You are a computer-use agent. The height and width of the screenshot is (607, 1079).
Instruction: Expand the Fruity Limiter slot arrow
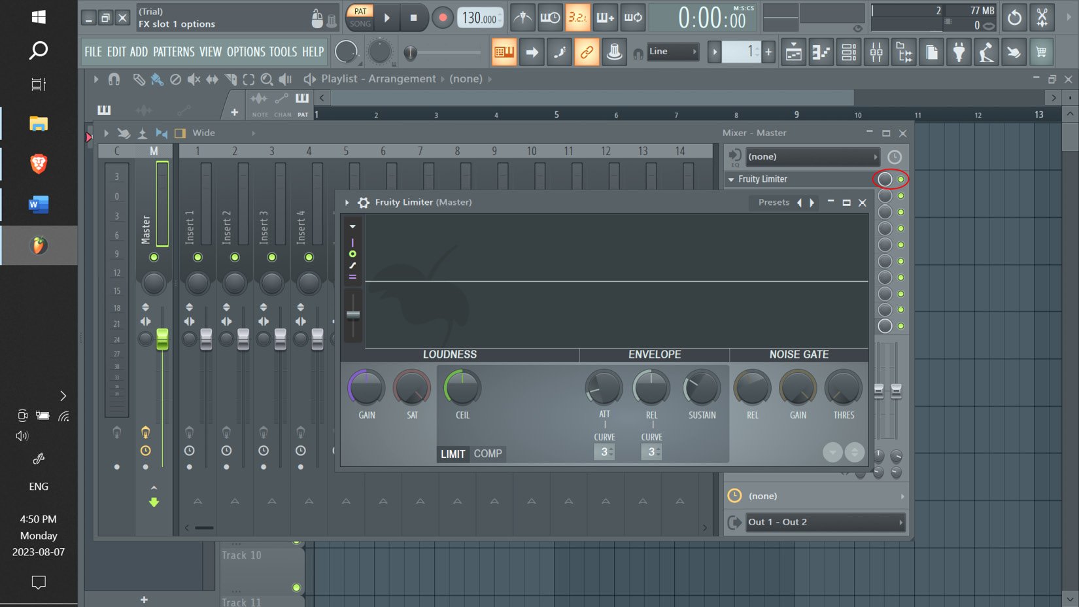coord(731,179)
